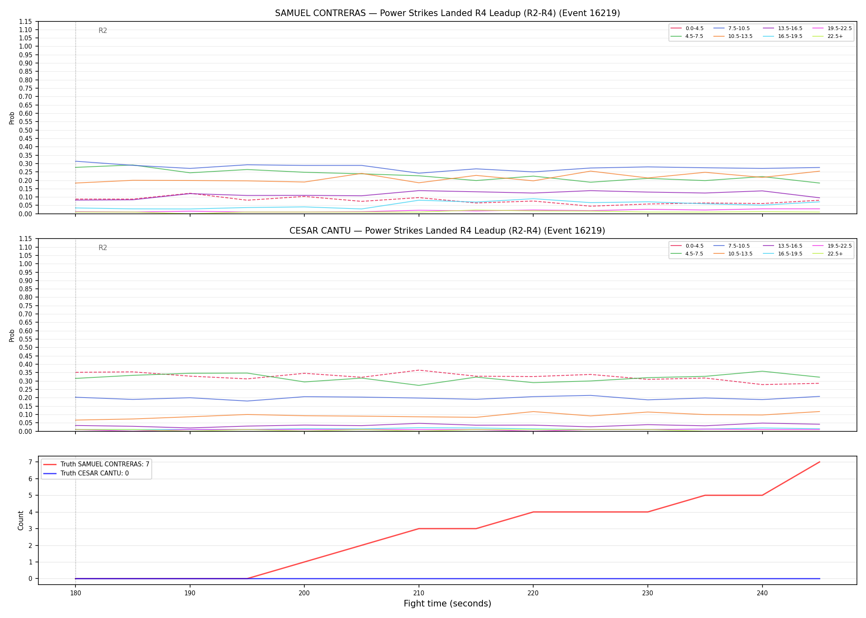Viewport: 866px width, 618px height.
Task: Click the CESAR CANTU Power Strikes chart title
Action: tap(447, 231)
